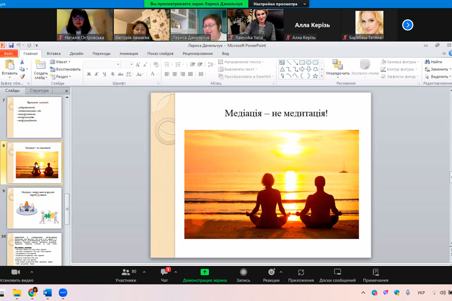452x301 pixels.
Task: Open the Макет layout dropdown
Action: point(60,62)
